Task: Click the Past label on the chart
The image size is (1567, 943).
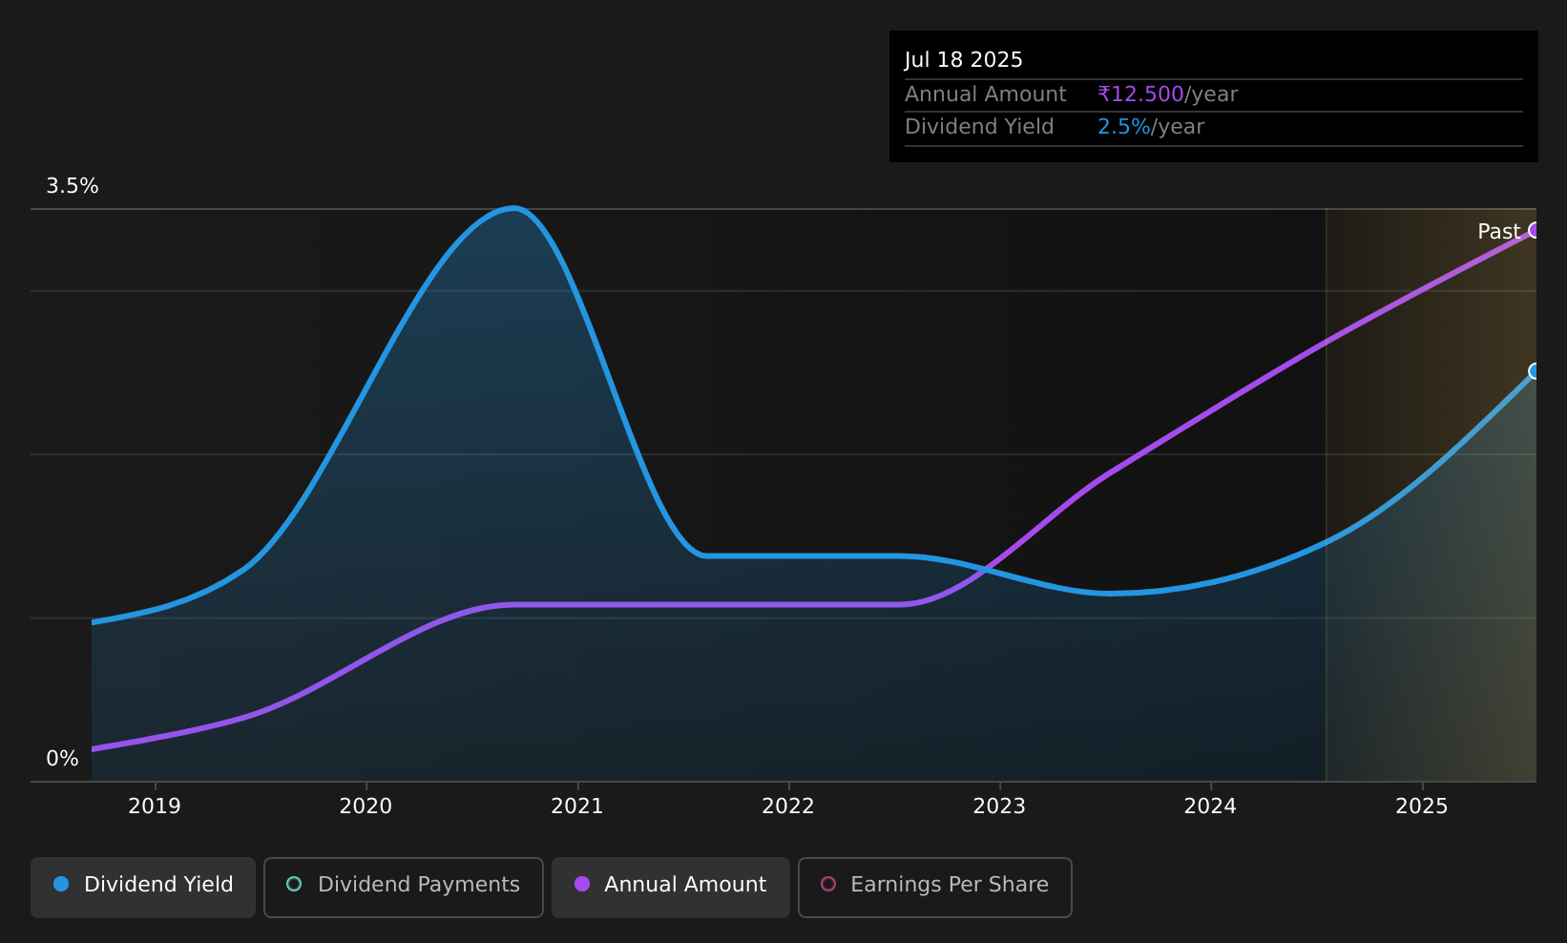Action: tap(1498, 232)
